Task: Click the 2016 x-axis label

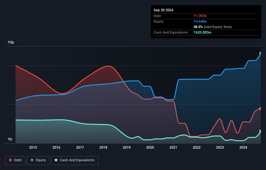Action: [x=56, y=147]
